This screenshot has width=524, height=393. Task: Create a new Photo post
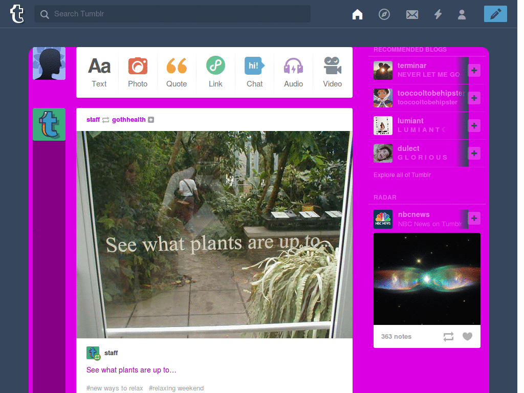138,72
